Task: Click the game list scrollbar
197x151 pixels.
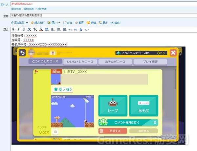Action: pyautogui.click(x=175, y=79)
